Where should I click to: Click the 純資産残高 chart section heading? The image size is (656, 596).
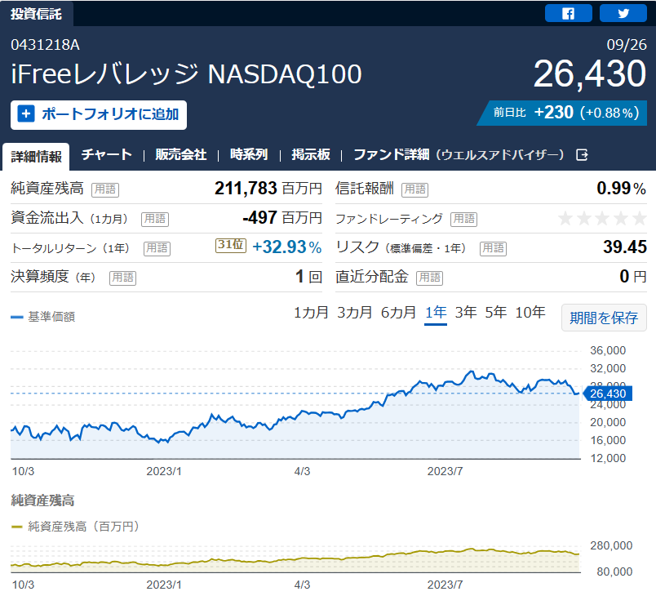point(42,500)
